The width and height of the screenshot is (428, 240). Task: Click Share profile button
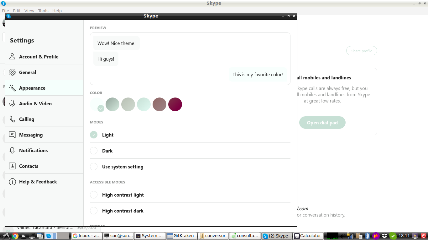(362, 51)
